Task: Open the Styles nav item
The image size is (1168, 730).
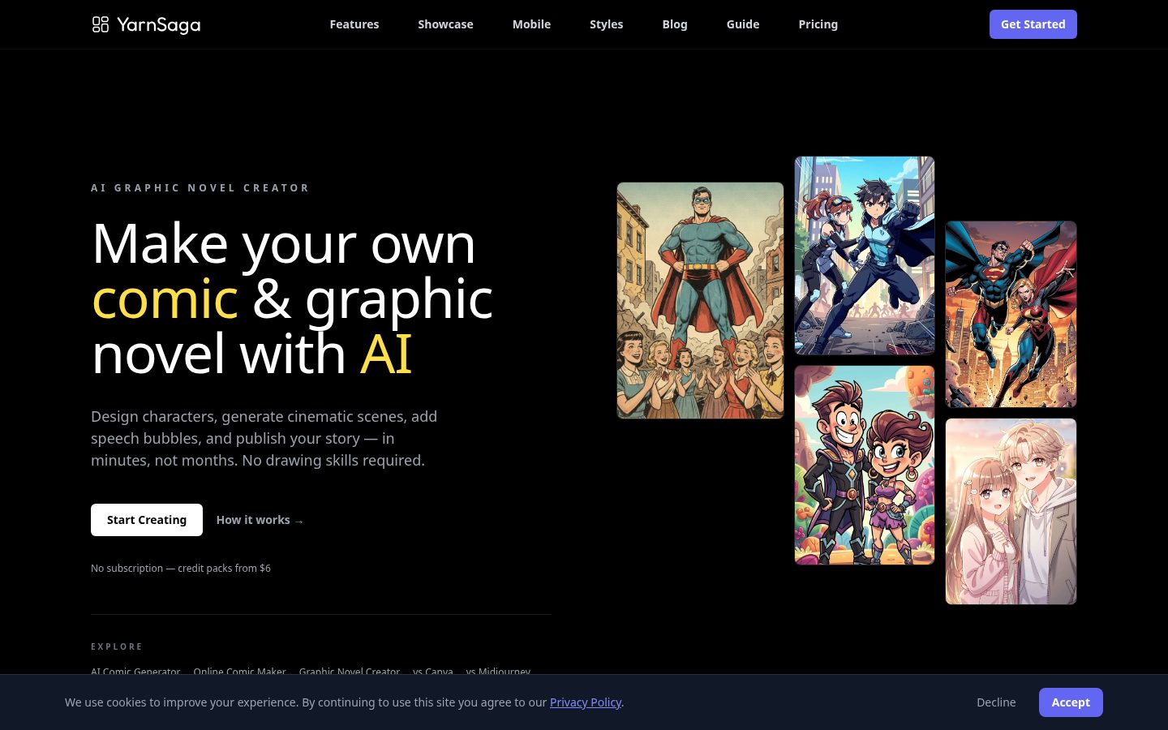Action: [606, 24]
